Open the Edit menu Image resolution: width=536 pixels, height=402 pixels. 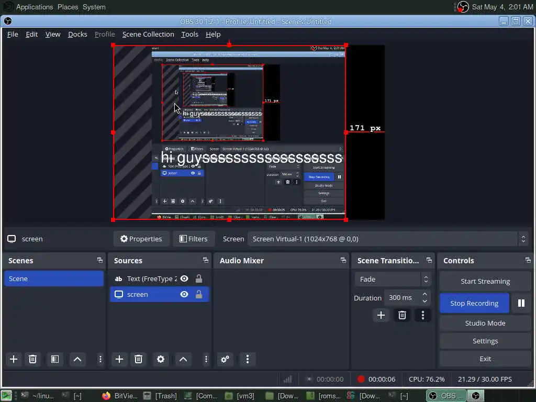(32, 34)
